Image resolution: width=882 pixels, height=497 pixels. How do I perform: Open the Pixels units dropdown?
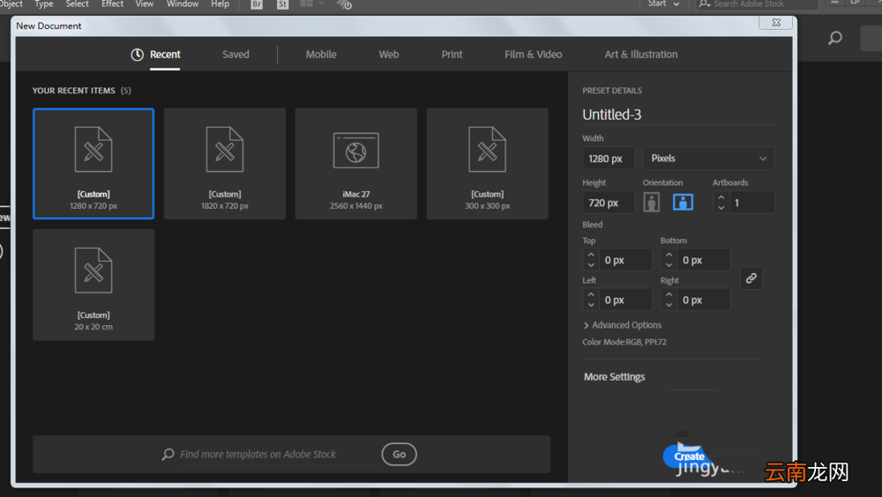(709, 159)
